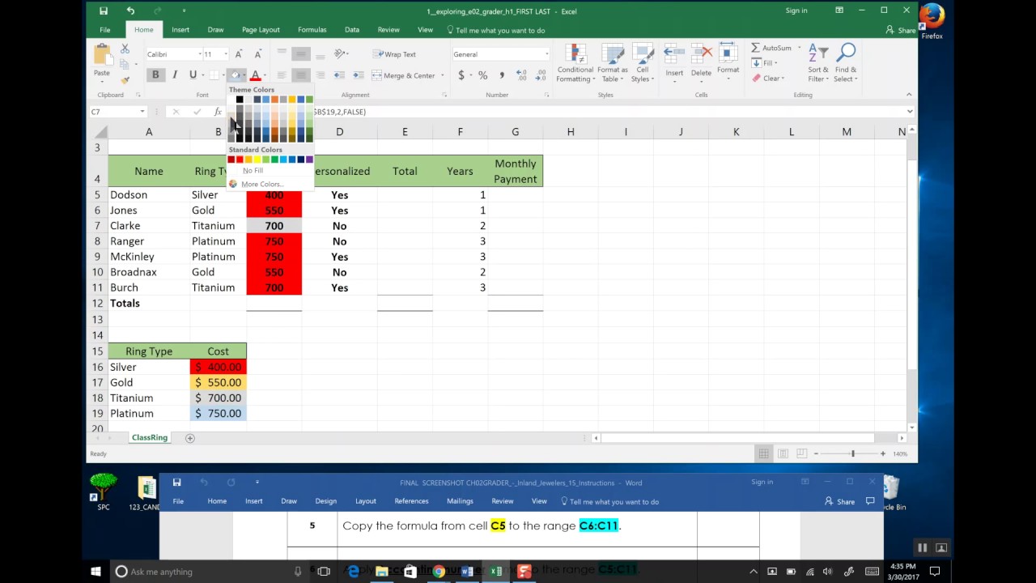Open the Fill dropdown in Editing group
This screenshot has height=583, width=1036.
tap(764, 63)
